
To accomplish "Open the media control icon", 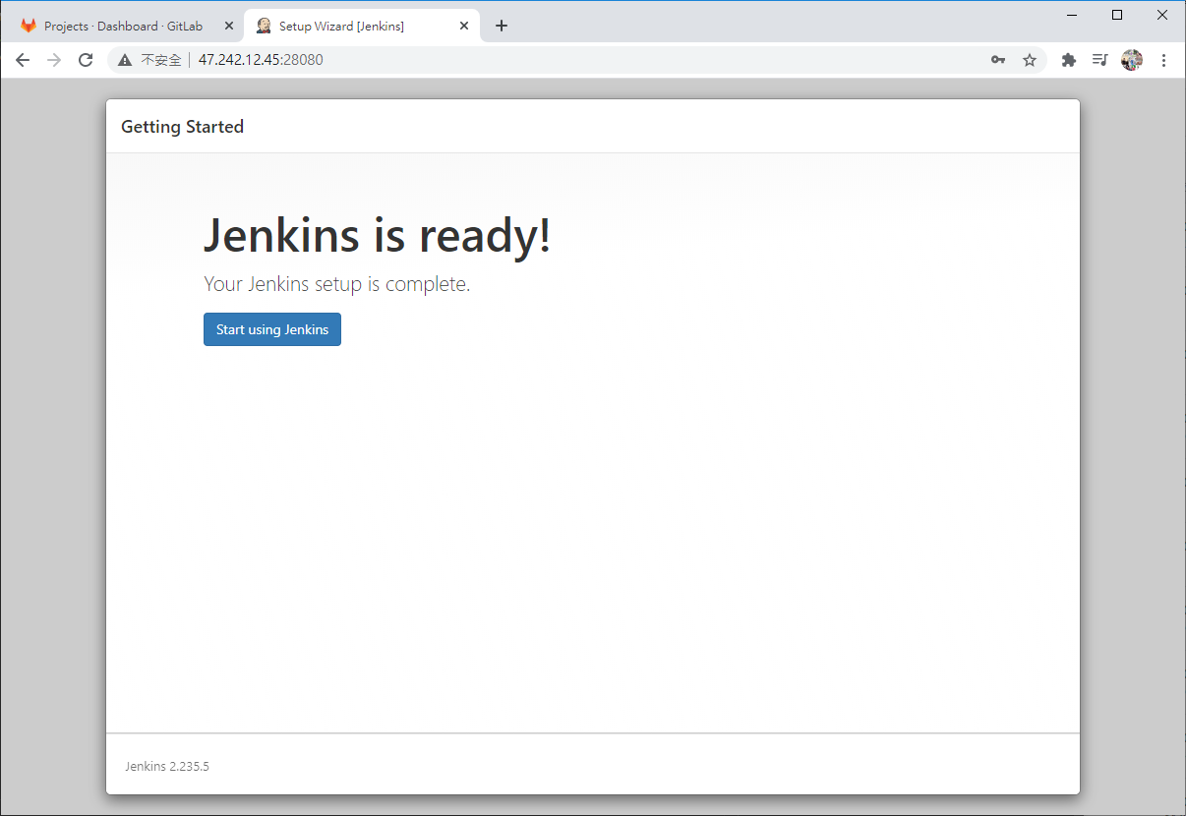I will (x=1100, y=60).
